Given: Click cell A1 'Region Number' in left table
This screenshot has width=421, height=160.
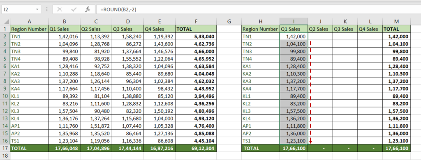Looking at the screenshot, I should coord(29,29).
